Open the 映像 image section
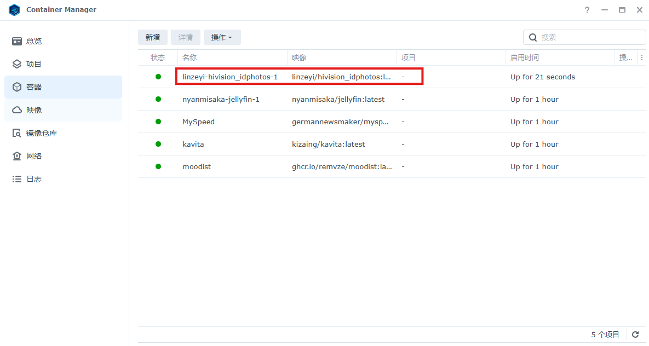The image size is (649, 346). click(x=34, y=110)
